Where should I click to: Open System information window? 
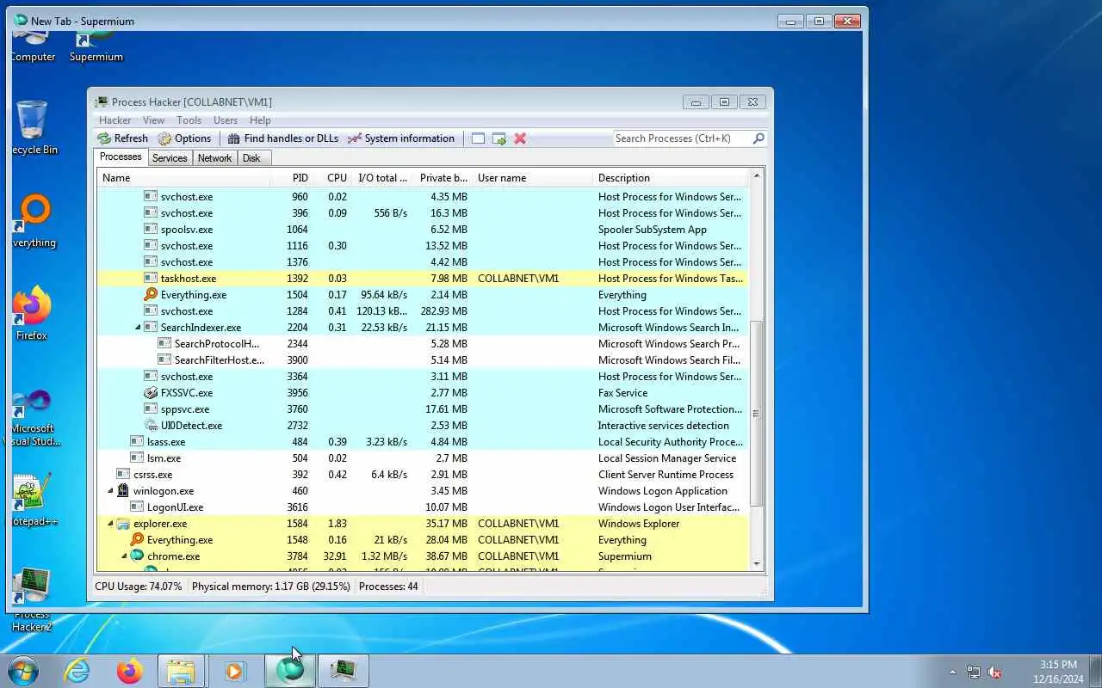[400, 138]
